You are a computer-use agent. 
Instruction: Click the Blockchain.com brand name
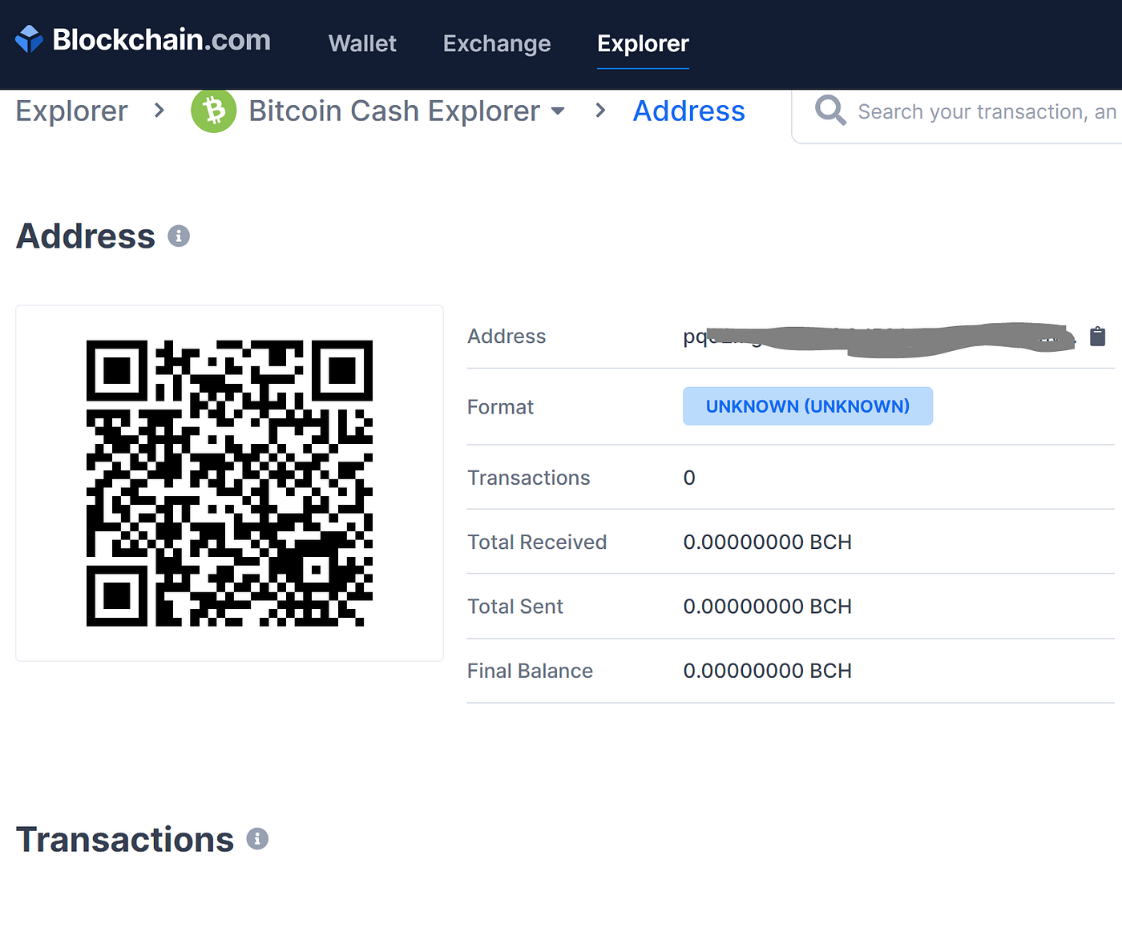162,39
